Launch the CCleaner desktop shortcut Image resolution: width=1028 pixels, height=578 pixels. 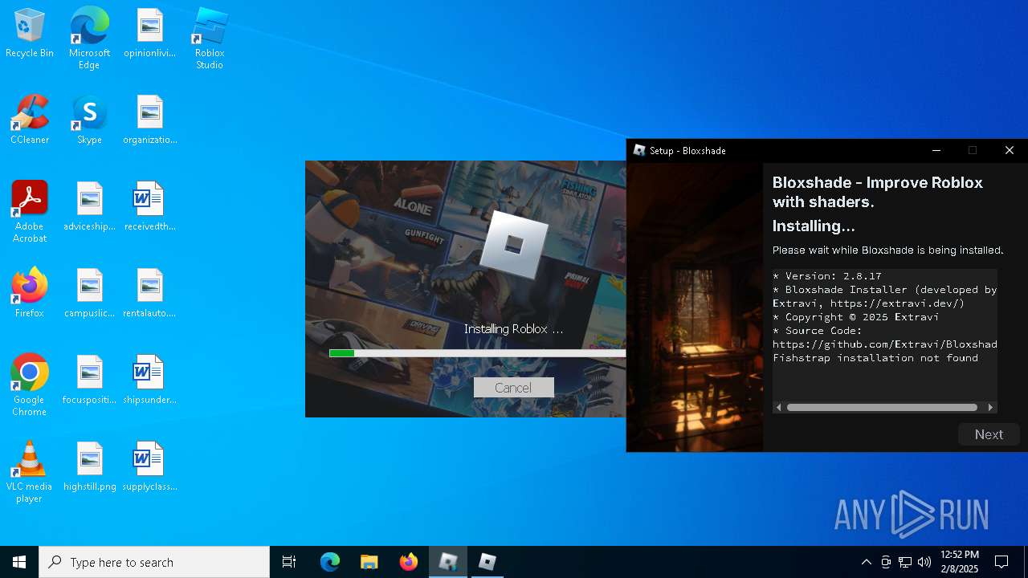pyautogui.click(x=30, y=120)
